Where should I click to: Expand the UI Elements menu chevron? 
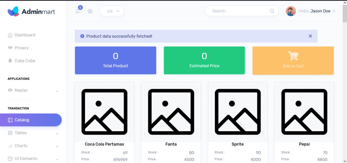(x=57, y=159)
